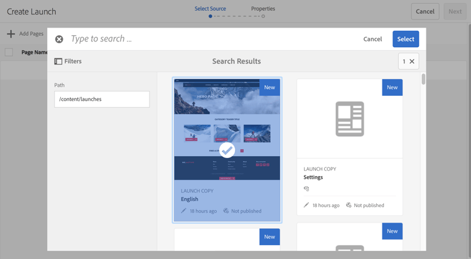Click the checkmark on English card
The width and height of the screenshot is (471, 259).
(227, 150)
